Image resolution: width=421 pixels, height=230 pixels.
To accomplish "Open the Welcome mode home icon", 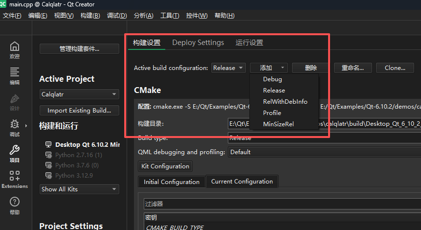I will click(x=15, y=46).
